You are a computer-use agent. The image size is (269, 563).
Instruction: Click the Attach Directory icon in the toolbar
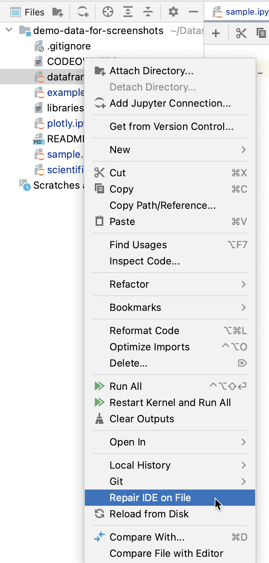tap(57, 12)
